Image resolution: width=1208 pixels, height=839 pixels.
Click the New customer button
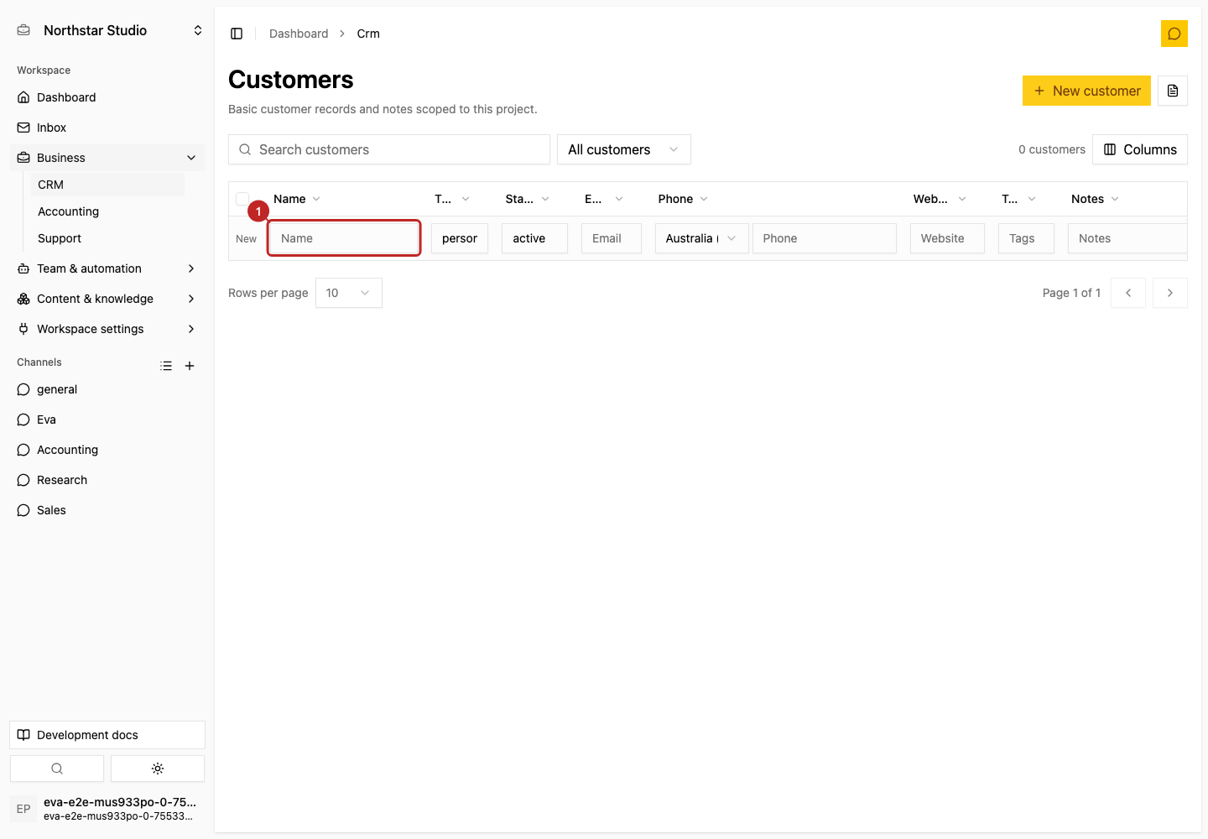pyautogui.click(x=1086, y=91)
